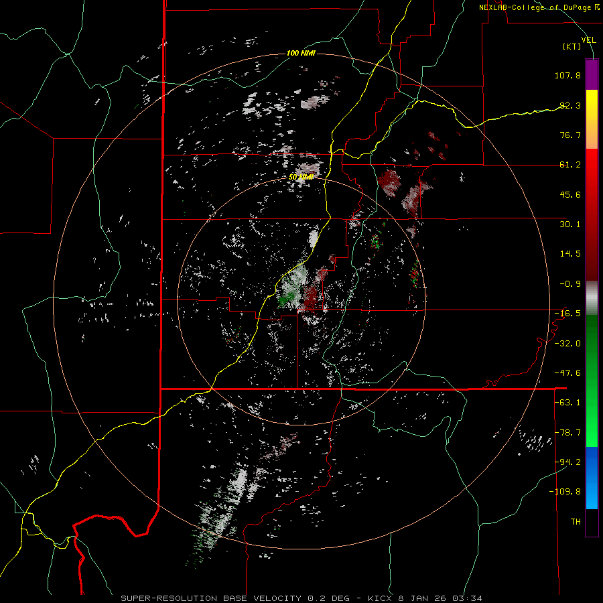Click the 100 NMI range ring label
The image size is (603, 603).
pos(301,53)
